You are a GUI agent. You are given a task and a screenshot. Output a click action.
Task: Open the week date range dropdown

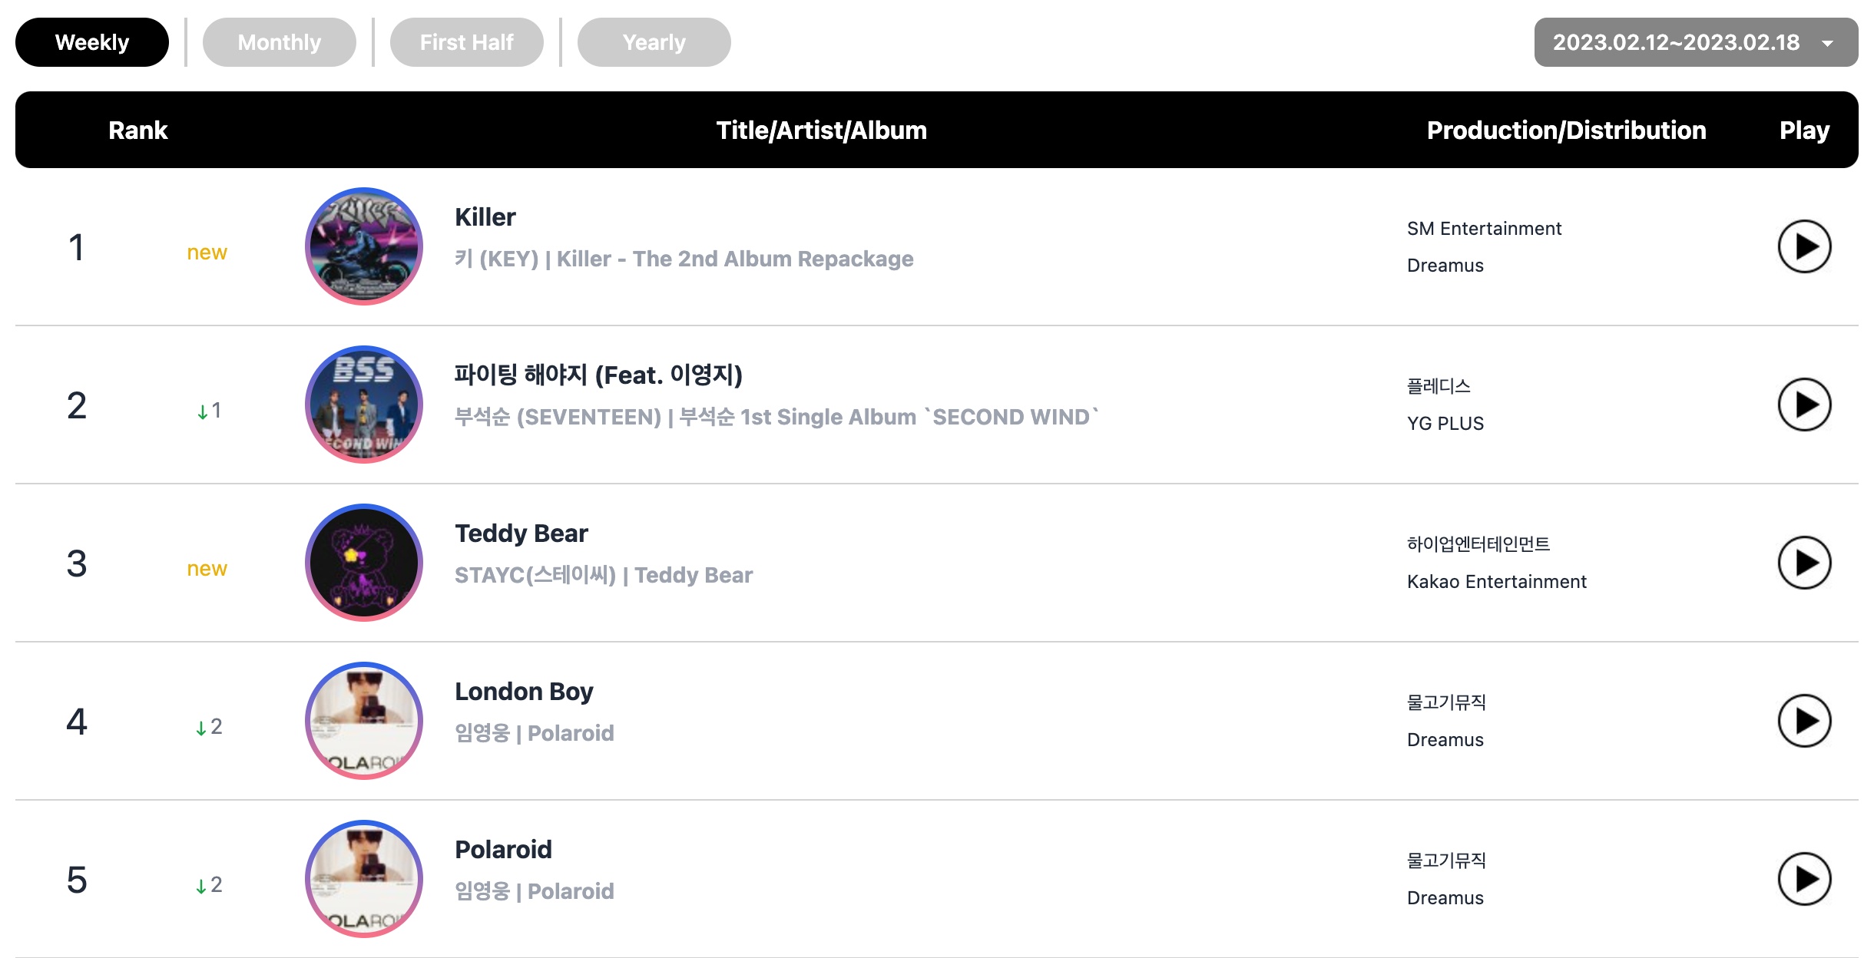click(x=1696, y=42)
